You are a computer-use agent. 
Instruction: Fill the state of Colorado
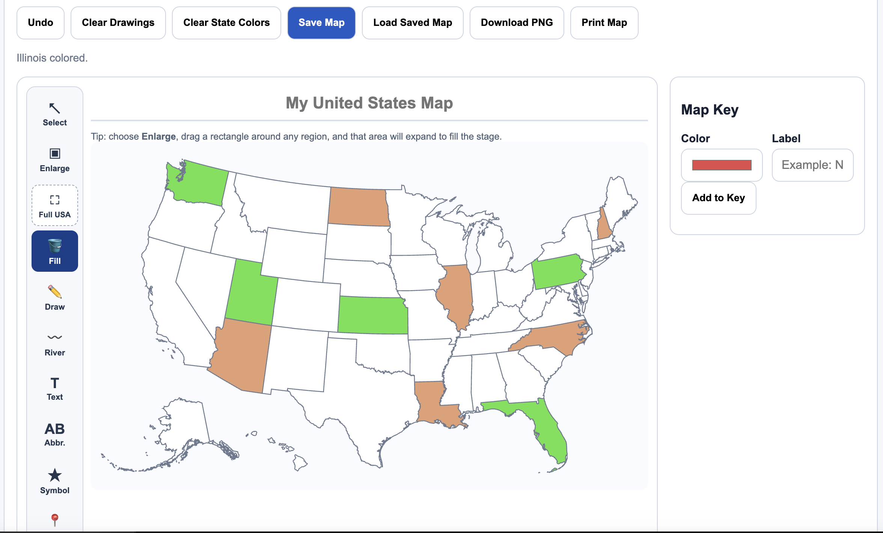pos(306,304)
